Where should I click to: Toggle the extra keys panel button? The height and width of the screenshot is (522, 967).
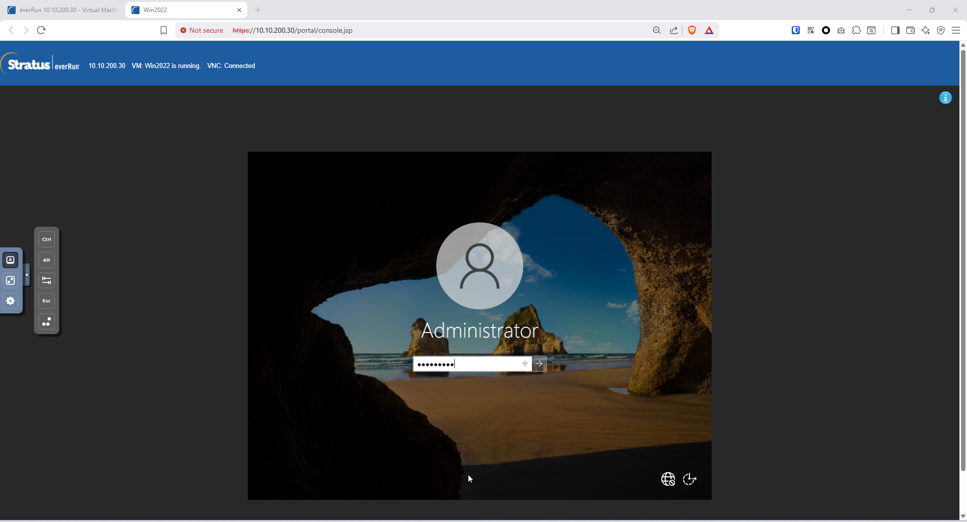[10, 260]
